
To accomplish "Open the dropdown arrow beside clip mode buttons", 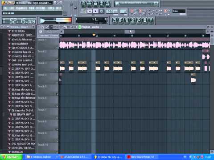I will click(62, 32).
